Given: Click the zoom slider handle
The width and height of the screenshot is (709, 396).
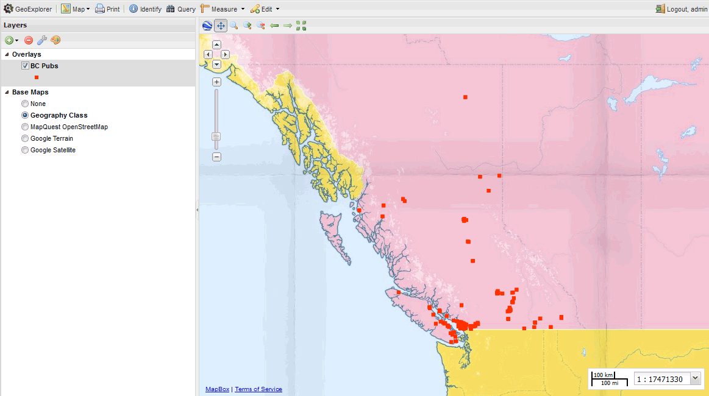Looking at the screenshot, I should pyautogui.click(x=216, y=136).
